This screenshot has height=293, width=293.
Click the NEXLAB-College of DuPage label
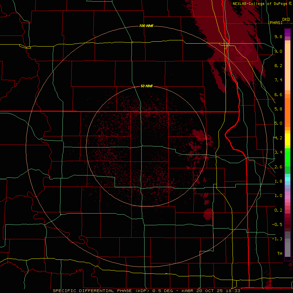click(x=262, y=4)
